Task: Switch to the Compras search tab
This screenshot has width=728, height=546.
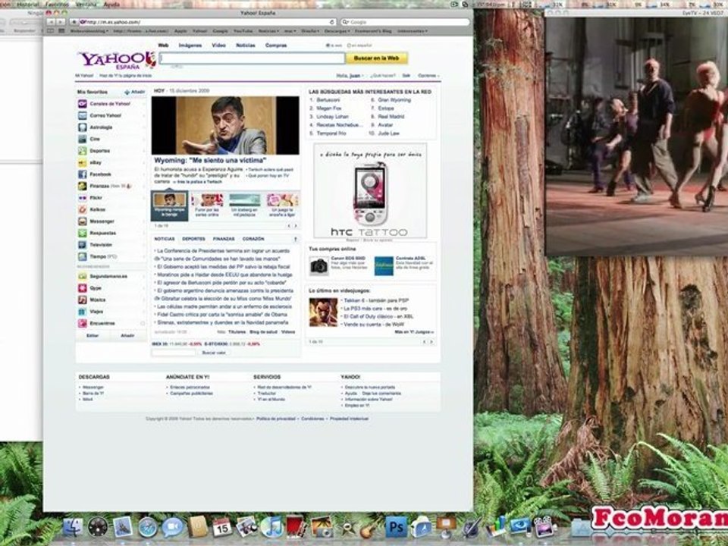Action: click(x=276, y=45)
